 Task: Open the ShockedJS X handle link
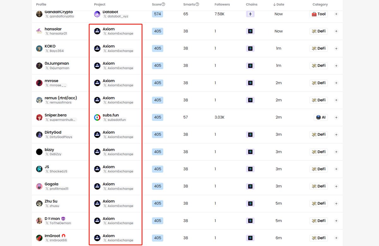56,171
